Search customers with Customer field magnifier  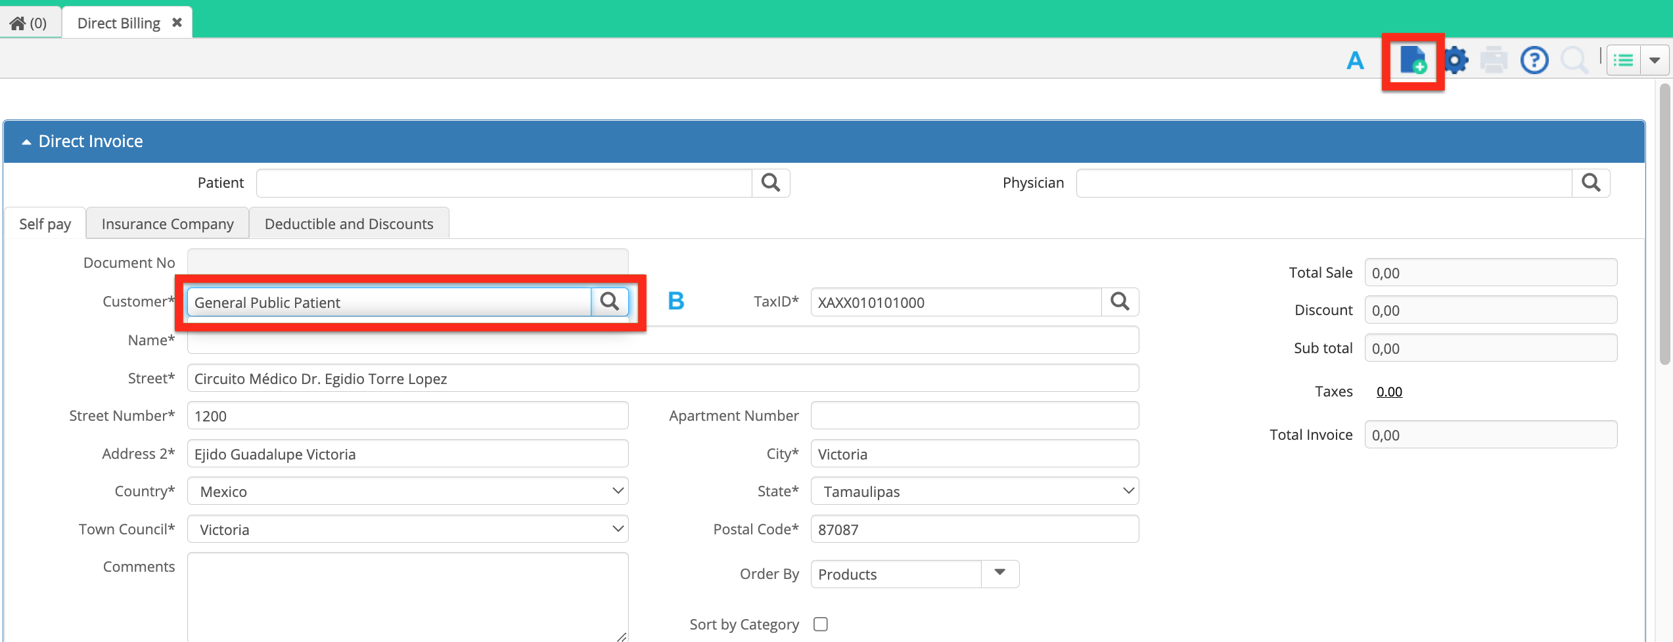point(610,302)
